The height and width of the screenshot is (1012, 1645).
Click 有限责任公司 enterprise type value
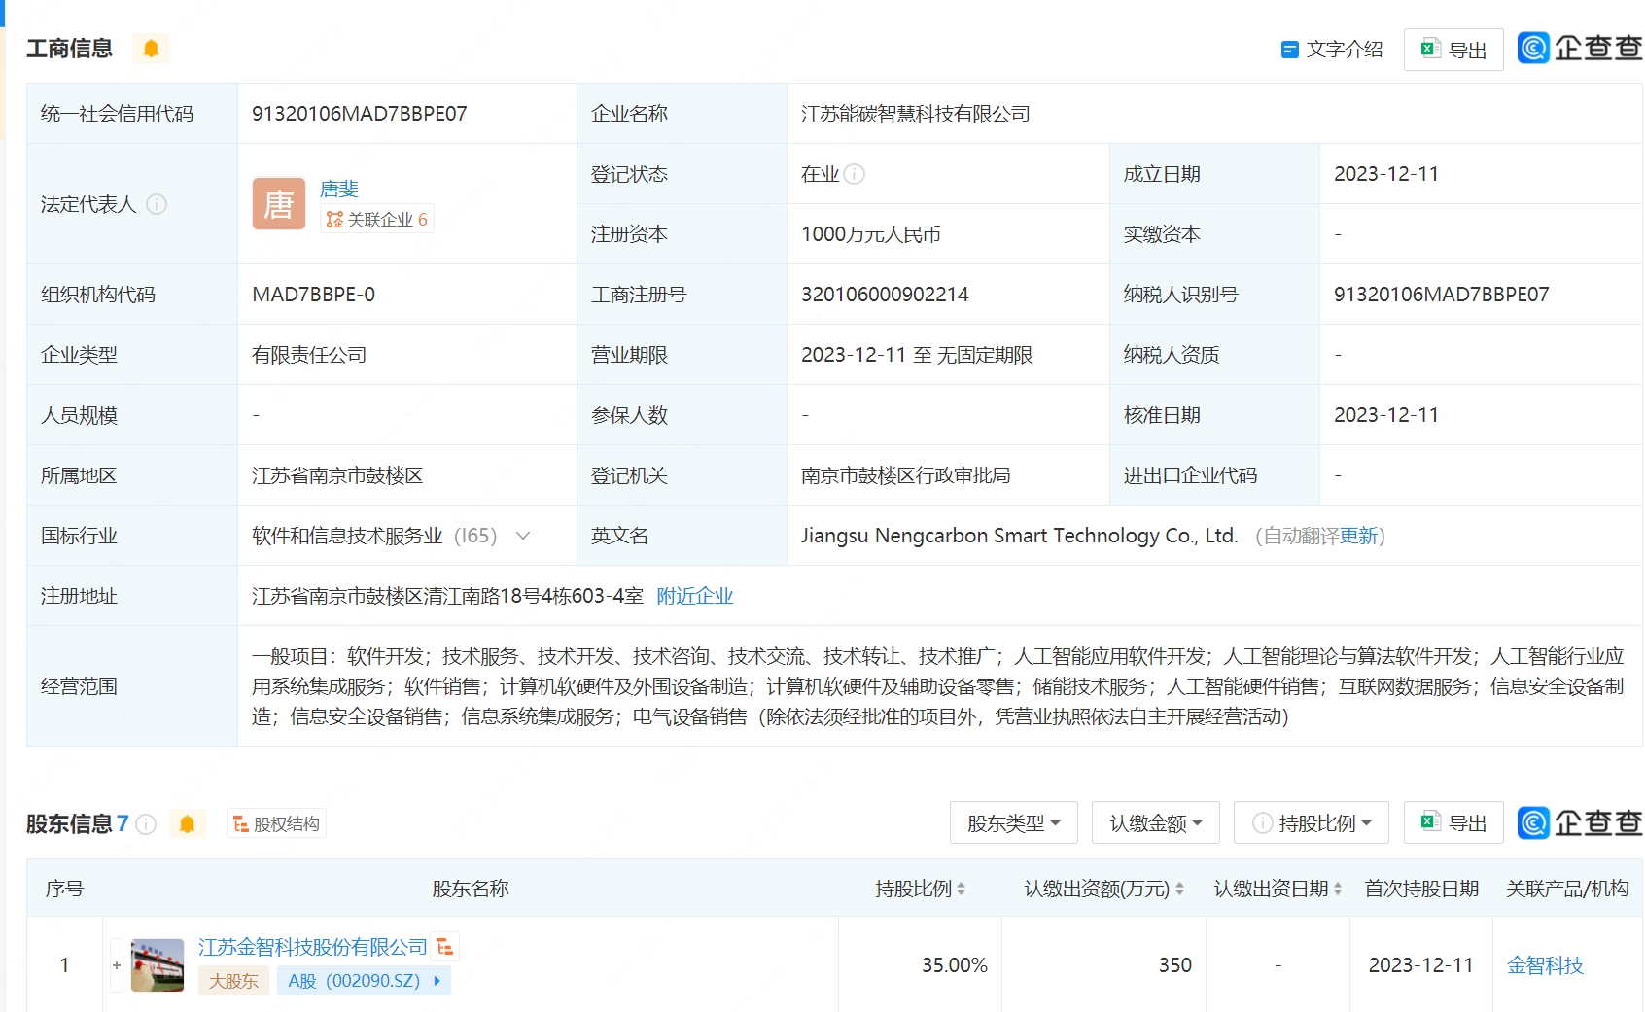pyautogui.click(x=309, y=355)
